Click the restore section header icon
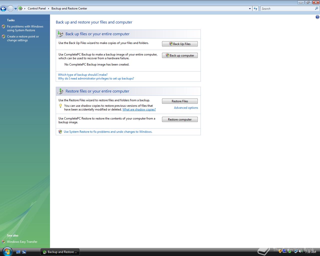 click(x=60, y=91)
